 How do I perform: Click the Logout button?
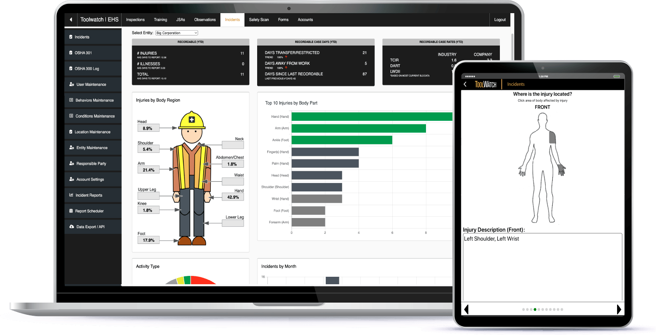[500, 20]
